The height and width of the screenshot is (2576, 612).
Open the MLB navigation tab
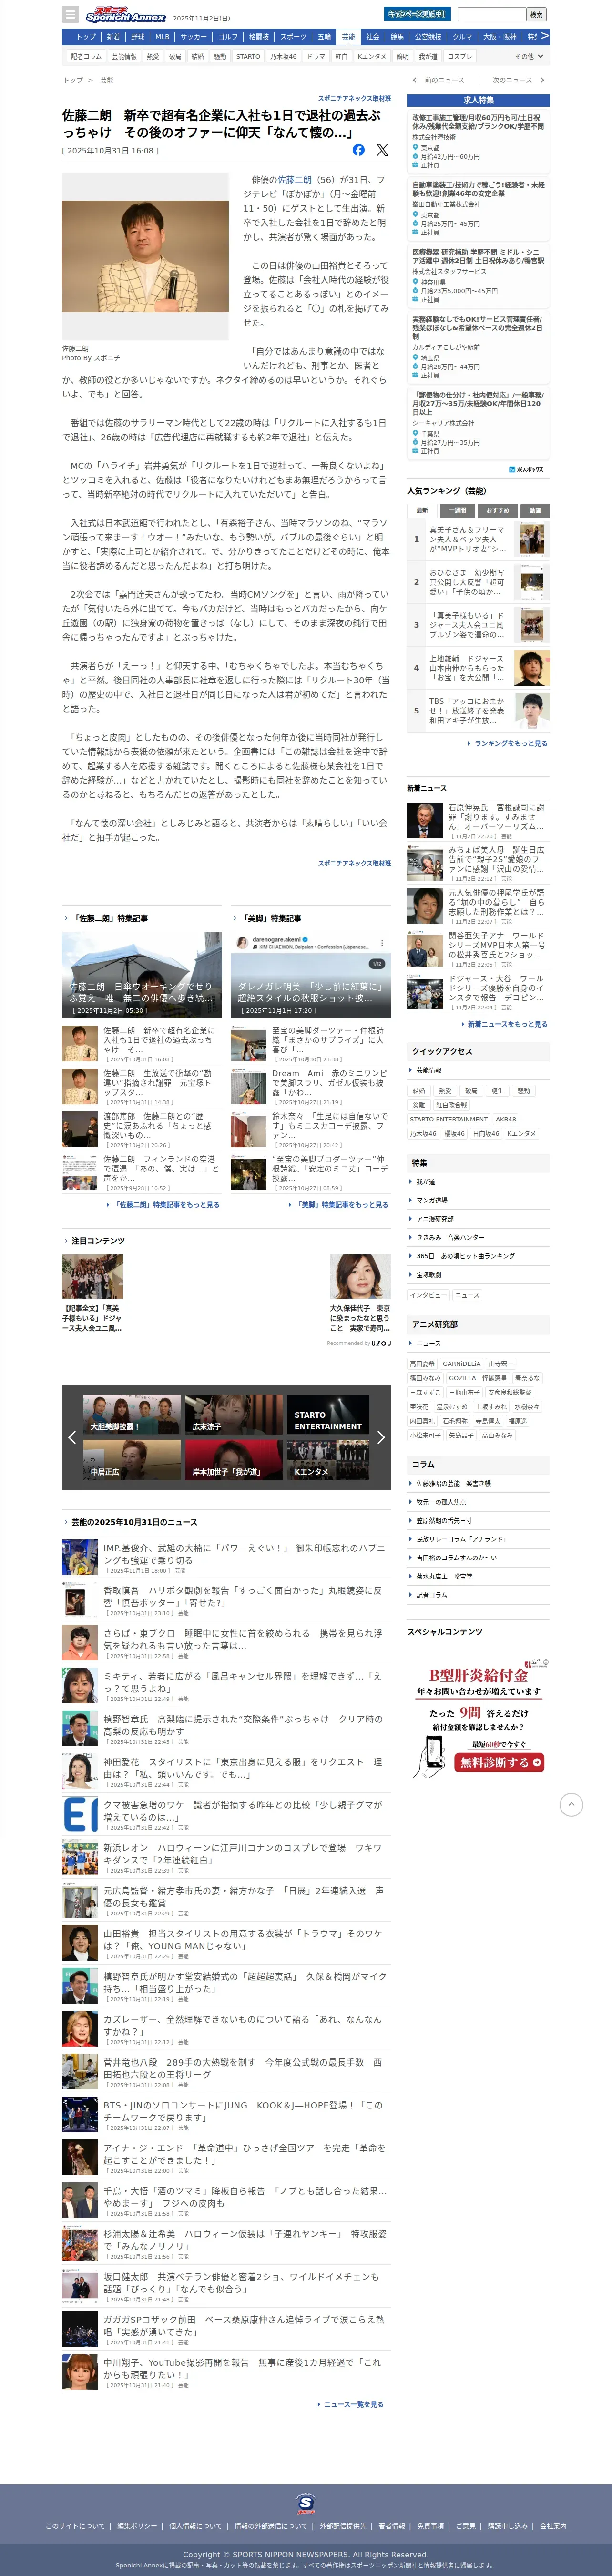click(x=163, y=37)
